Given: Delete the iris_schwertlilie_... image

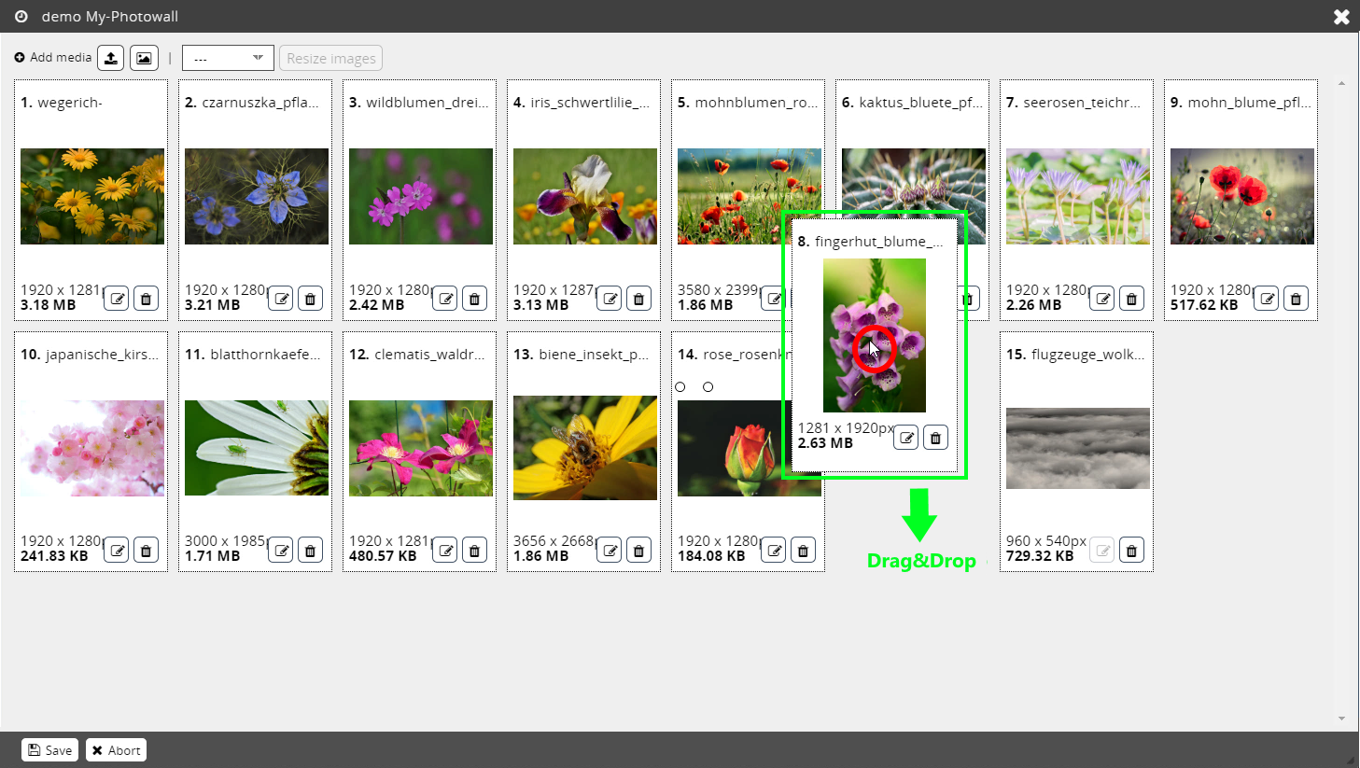Looking at the screenshot, I should tap(638, 299).
